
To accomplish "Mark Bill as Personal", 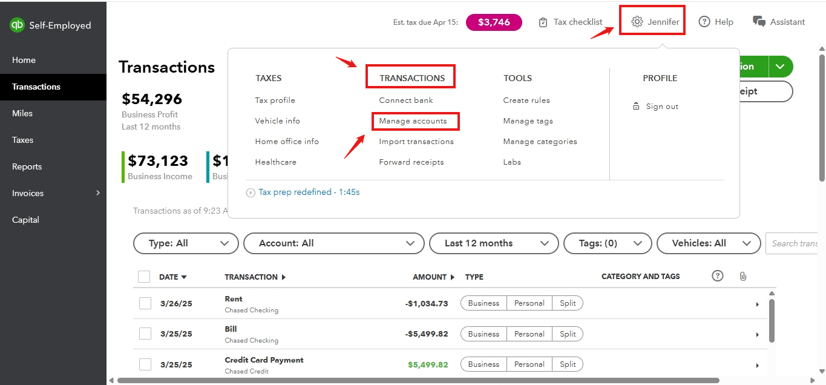I will (529, 334).
